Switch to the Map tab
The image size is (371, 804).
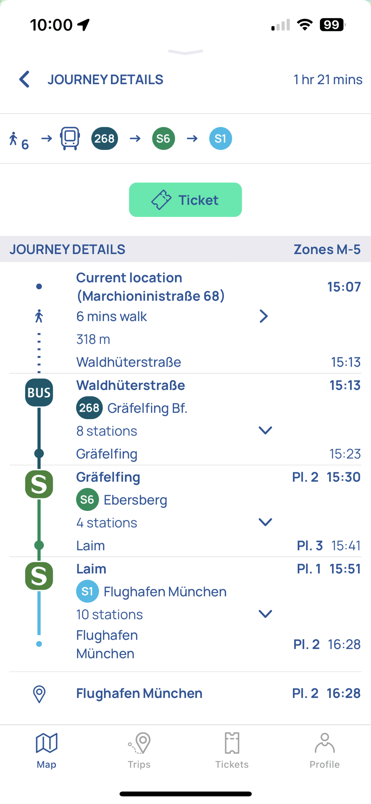[46, 750]
